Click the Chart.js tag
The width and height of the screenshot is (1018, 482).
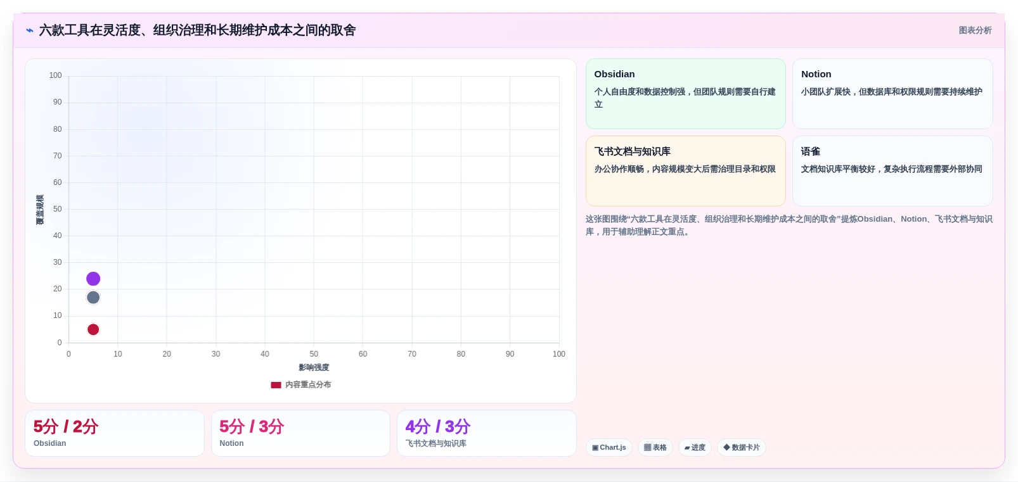609,448
